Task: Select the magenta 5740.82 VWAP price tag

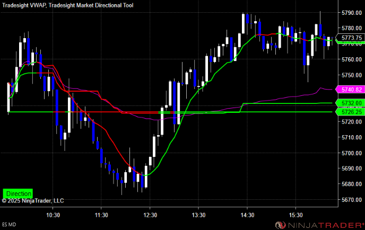Action: click(x=350, y=90)
